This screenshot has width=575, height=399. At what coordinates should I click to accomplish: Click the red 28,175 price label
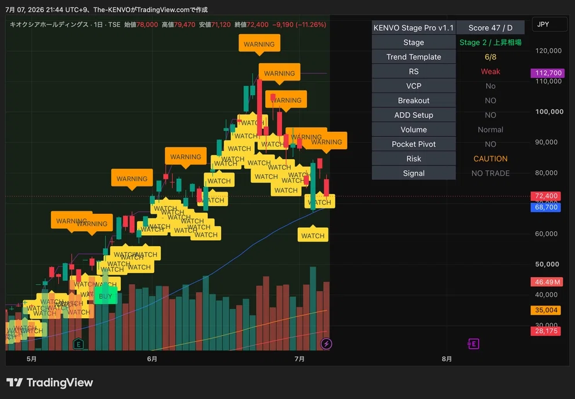point(545,331)
